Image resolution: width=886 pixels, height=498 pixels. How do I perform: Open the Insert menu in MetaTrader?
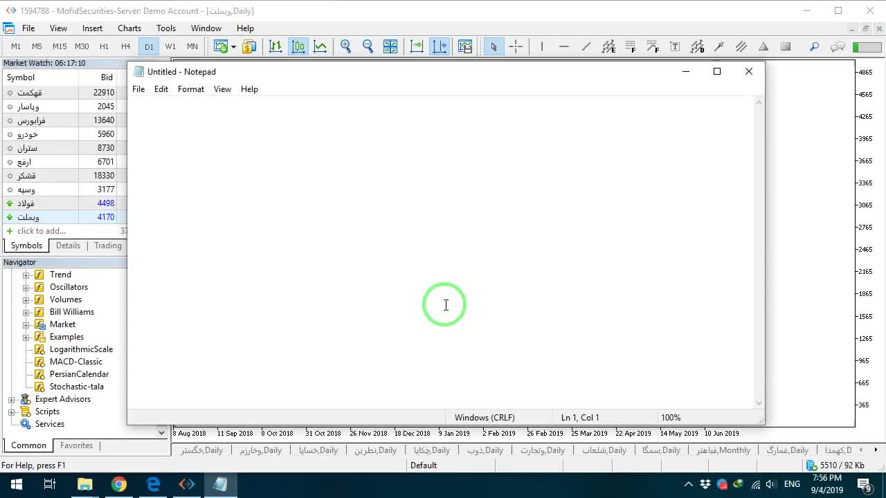pos(92,28)
